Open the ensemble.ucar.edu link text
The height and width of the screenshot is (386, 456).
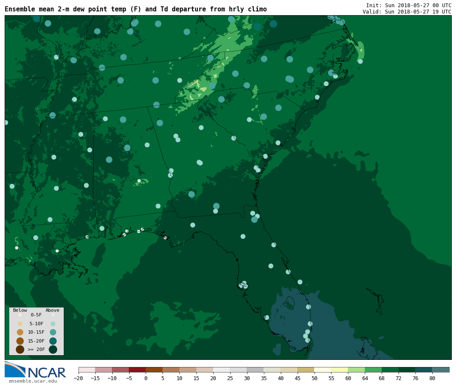tap(33, 381)
